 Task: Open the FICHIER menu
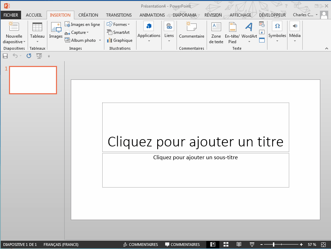tap(11, 15)
